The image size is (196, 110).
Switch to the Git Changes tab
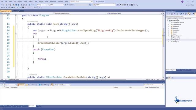tap(180, 70)
